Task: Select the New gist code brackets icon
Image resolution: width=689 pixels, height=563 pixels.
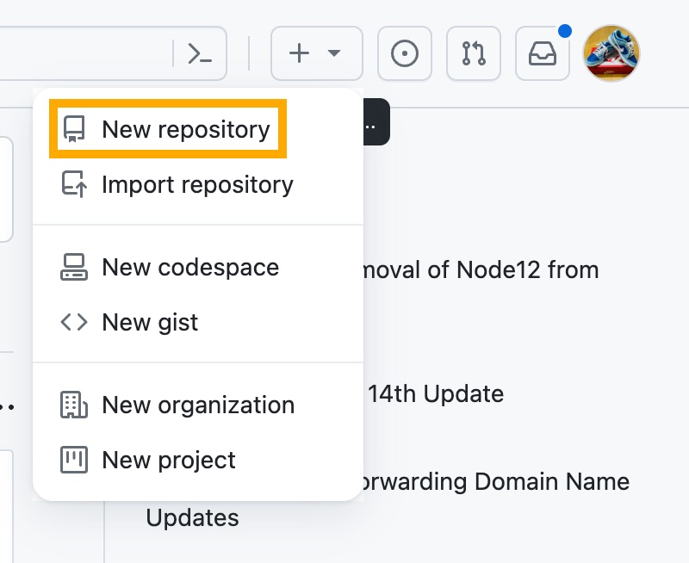Action: 75,321
